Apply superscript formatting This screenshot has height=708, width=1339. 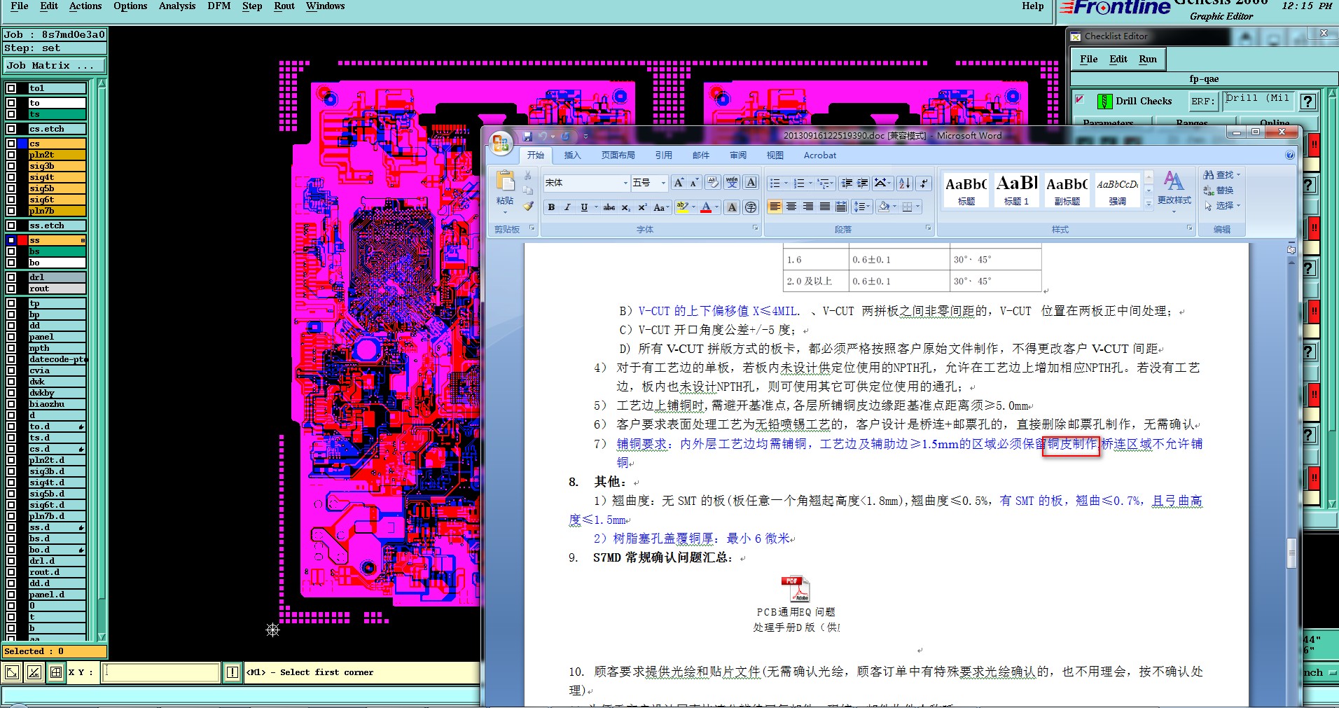tap(642, 207)
